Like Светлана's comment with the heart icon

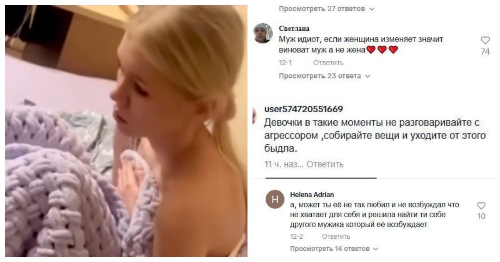point(485,40)
